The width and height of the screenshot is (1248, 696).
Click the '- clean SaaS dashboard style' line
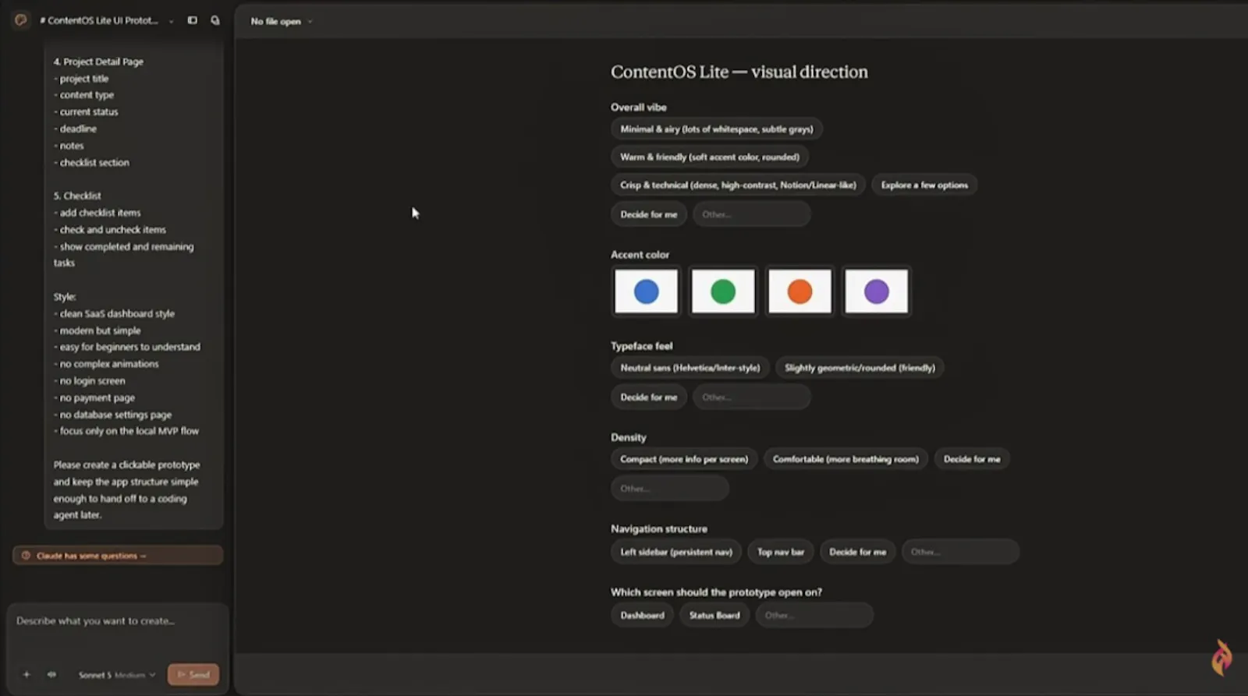pyautogui.click(x=114, y=314)
